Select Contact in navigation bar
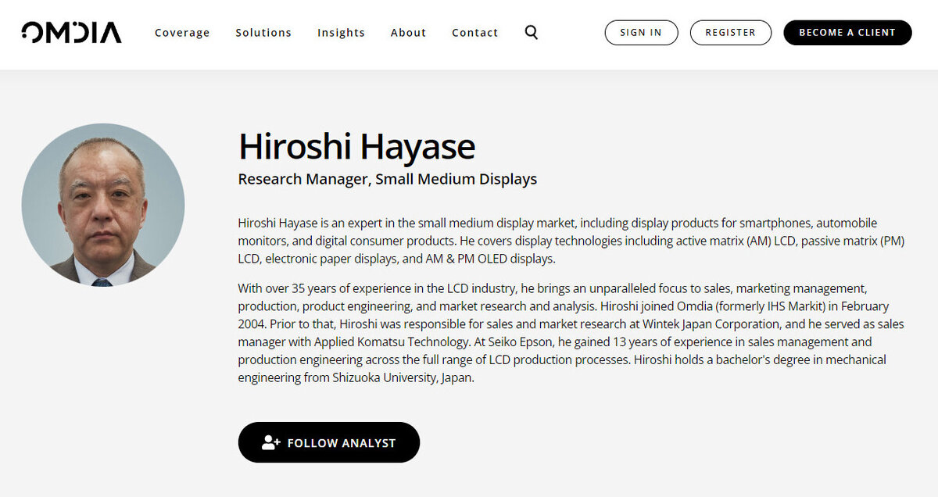The width and height of the screenshot is (938, 497). pos(475,33)
